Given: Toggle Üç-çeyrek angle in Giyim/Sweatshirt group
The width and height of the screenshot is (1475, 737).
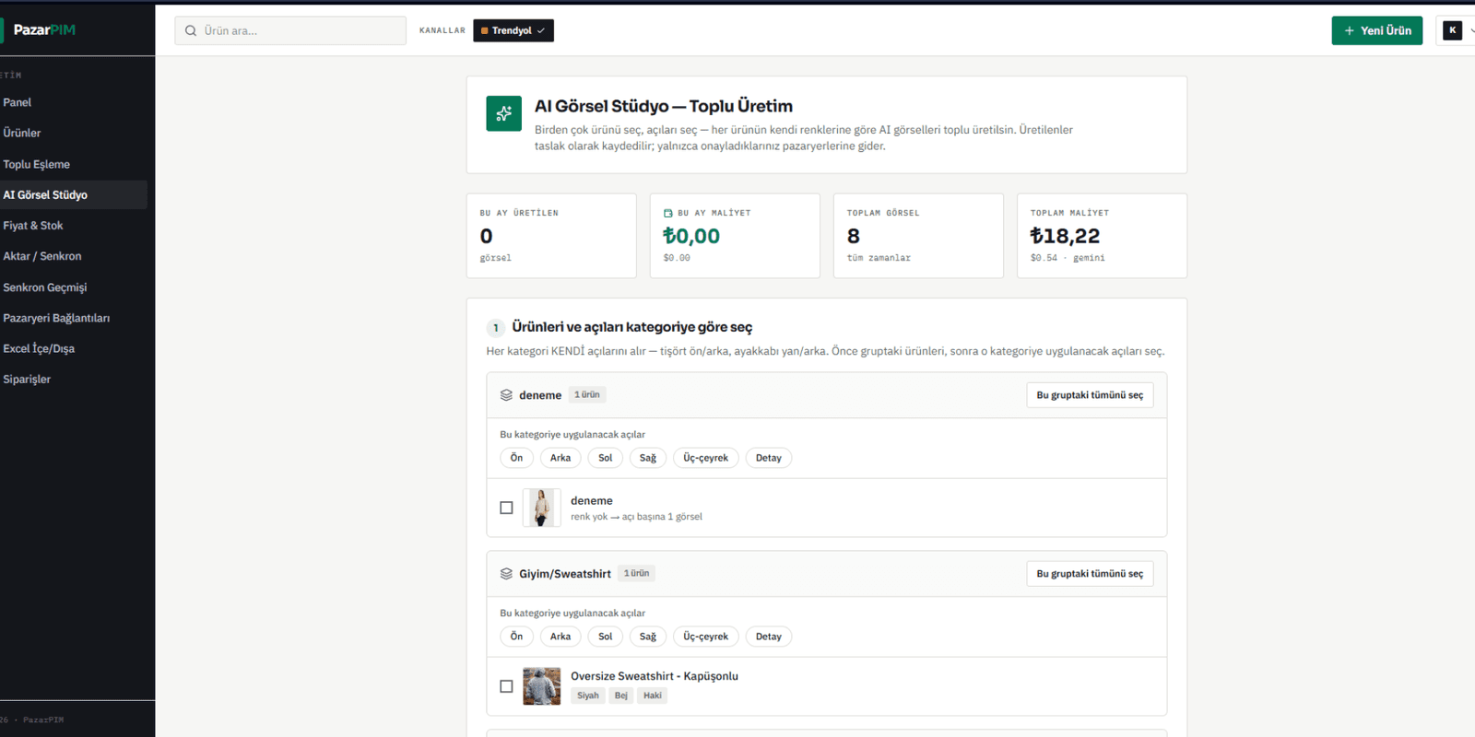Looking at the screenshot, I should click(x=705, y=637).
